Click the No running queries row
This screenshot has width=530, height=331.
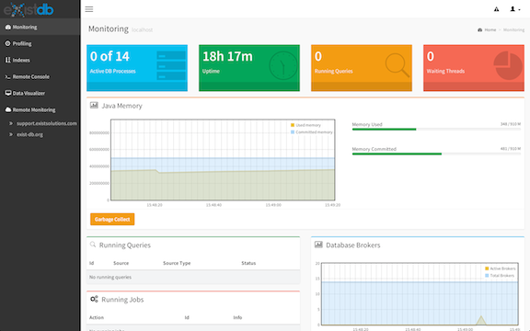tap(193, 277)
